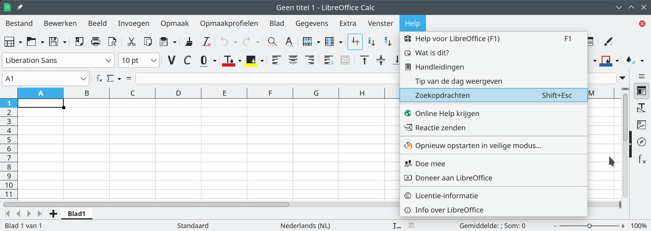Expand the formula bar arrow
651x231 pixels.
tap(623, 78)
